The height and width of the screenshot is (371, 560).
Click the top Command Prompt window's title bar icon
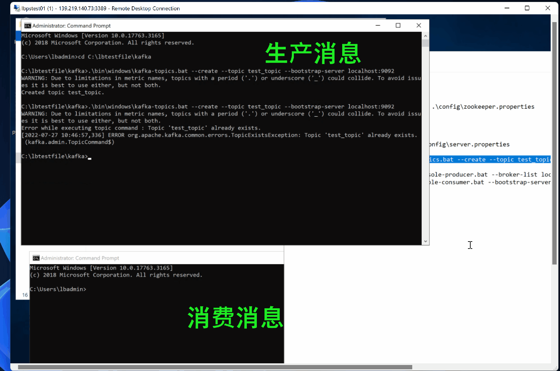tap(28, 26)
